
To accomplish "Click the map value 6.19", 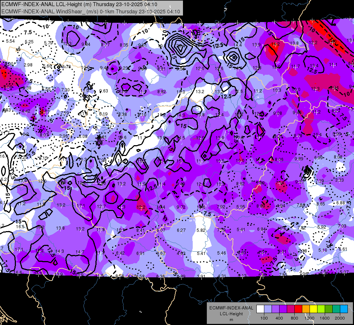I will coord(103,114).
